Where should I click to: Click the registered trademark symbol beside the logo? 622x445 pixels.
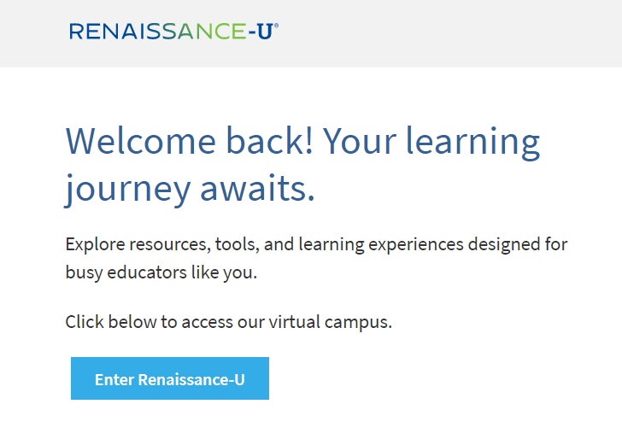click(276, 26)
